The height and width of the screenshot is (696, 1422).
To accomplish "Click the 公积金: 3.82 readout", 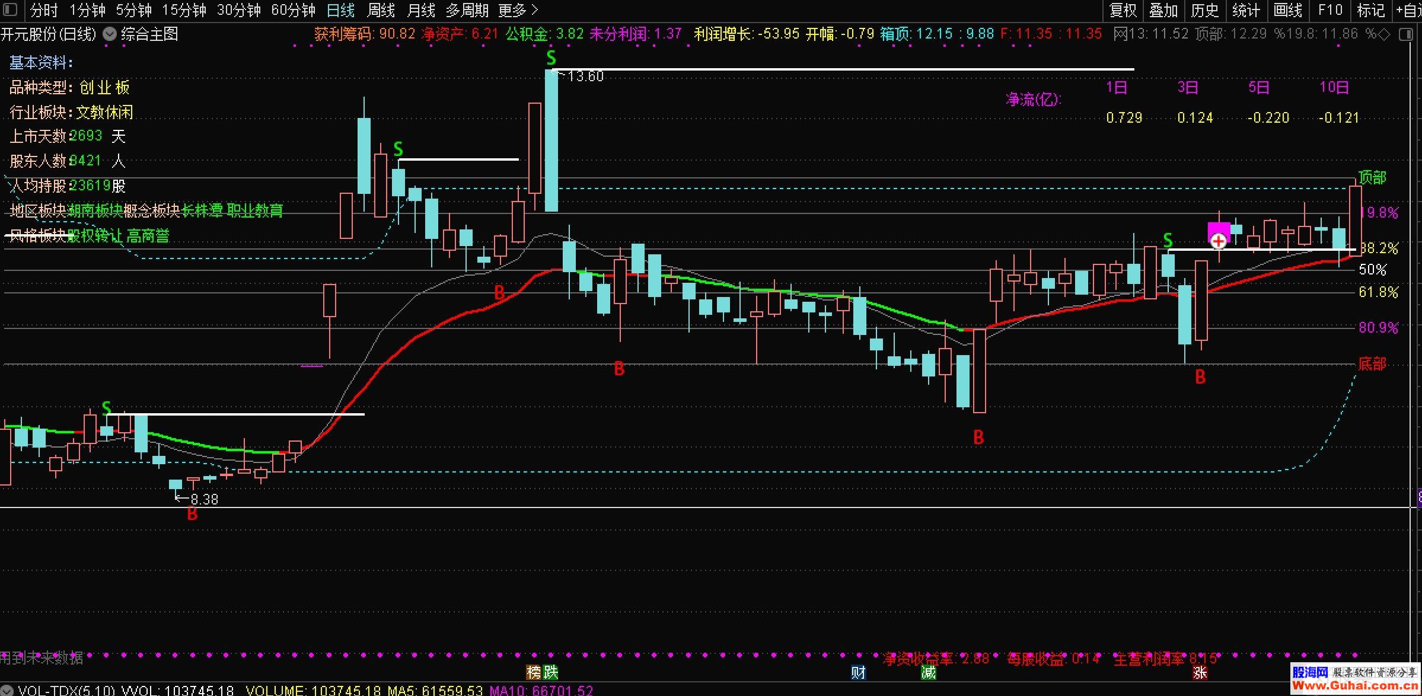I will 544,34.
